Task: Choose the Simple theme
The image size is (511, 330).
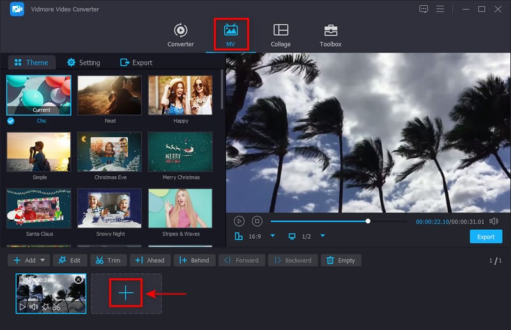Action: (39, 152)
